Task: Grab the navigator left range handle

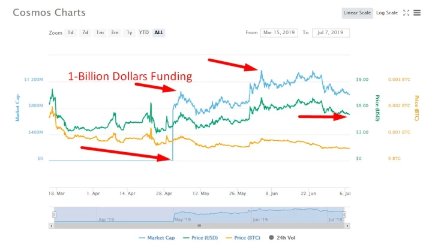Action: tap(55, 215)
